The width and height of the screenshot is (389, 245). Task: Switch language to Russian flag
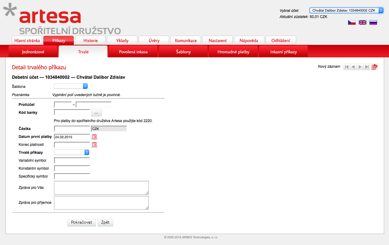tap(373, 22)
